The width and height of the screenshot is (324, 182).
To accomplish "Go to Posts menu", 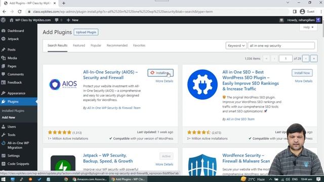I will pyautogui.click(x=11, y=50).
